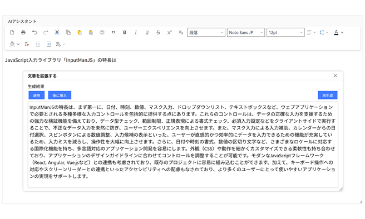Select all content with the frame icon
This screenshot has width=365, height=219.
[102, 33]
